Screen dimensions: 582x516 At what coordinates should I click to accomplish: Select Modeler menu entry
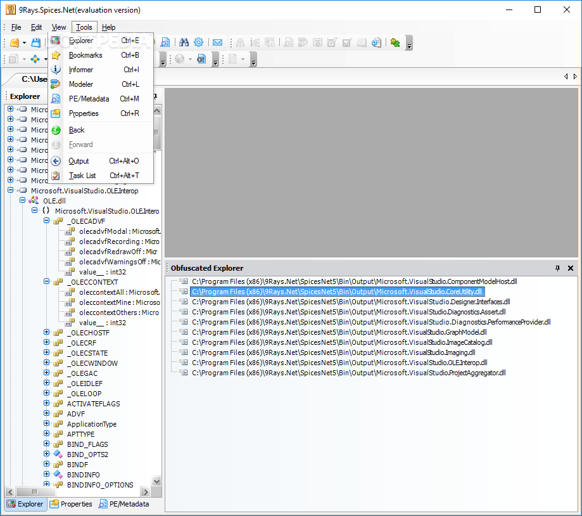click(x=101, y=84)
